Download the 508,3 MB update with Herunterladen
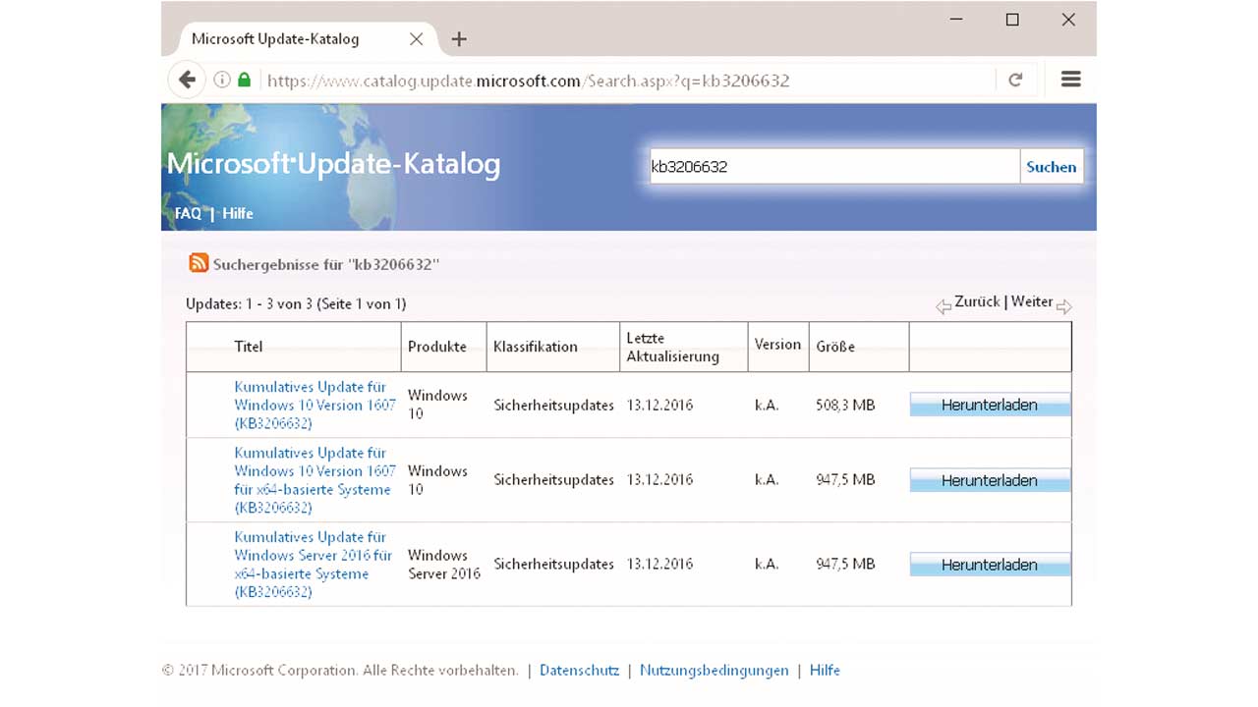This screenshot has height=707, width=1258. click(990, 405)
